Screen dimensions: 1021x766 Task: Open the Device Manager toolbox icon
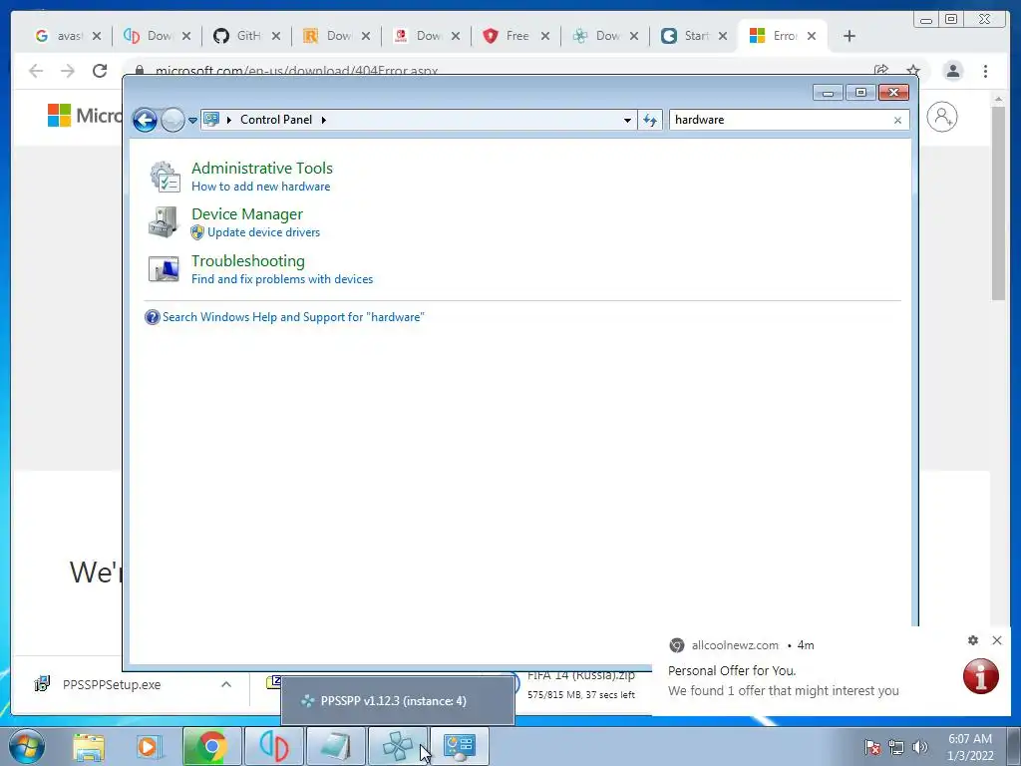(164, 222)
